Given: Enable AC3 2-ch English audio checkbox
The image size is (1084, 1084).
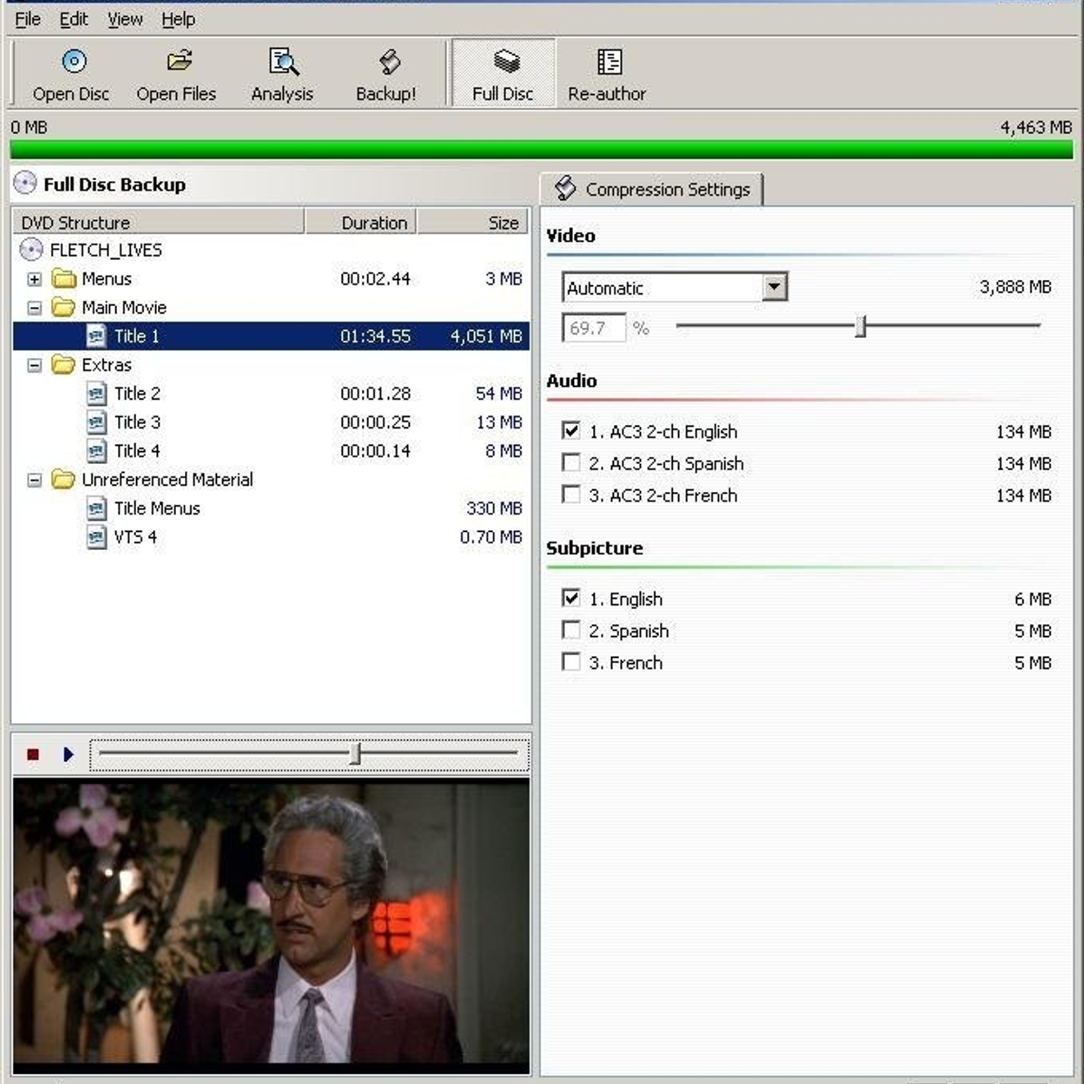Looking at the screenshot, I should click(571, 430).
